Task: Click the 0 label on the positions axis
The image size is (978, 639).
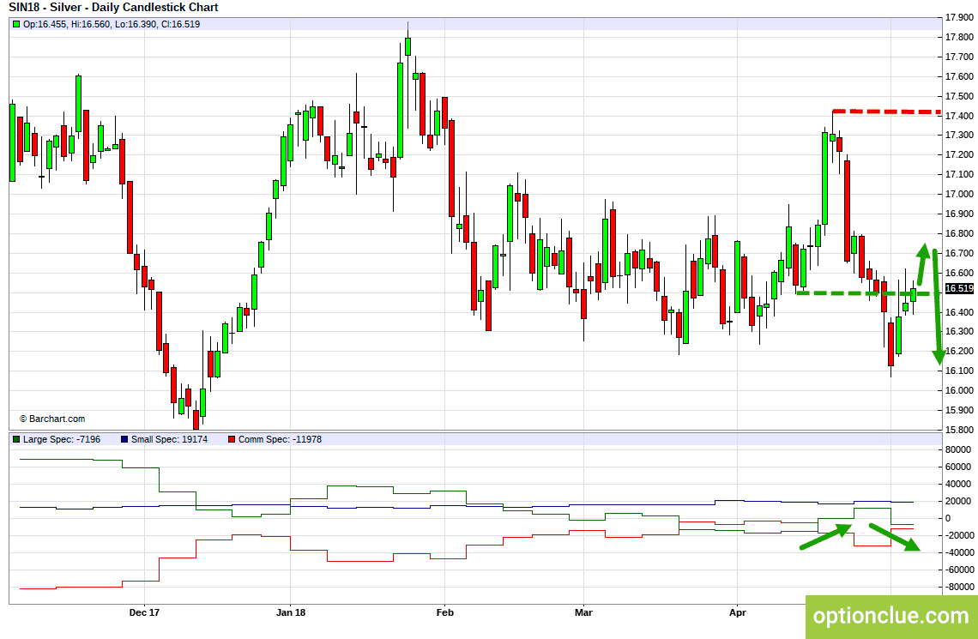Action: point(949,518)
